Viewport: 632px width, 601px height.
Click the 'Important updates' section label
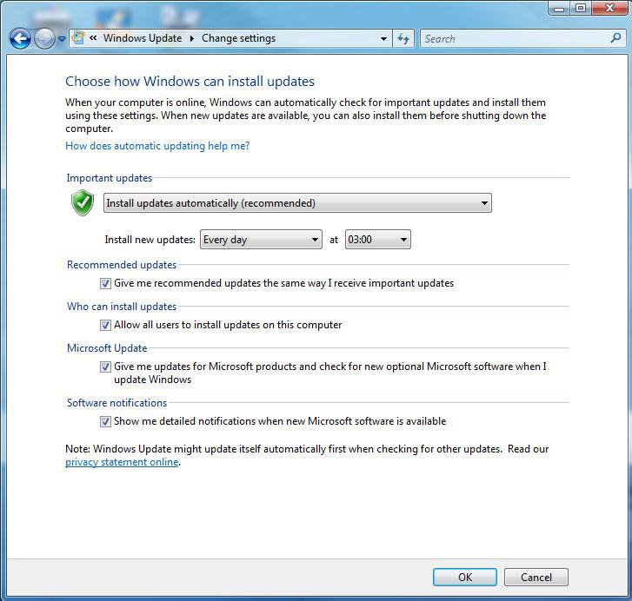tap(110, 178)
